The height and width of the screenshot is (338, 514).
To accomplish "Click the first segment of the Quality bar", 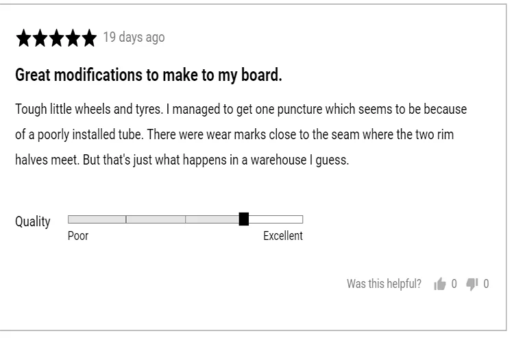I will click(x=97, y=219).
